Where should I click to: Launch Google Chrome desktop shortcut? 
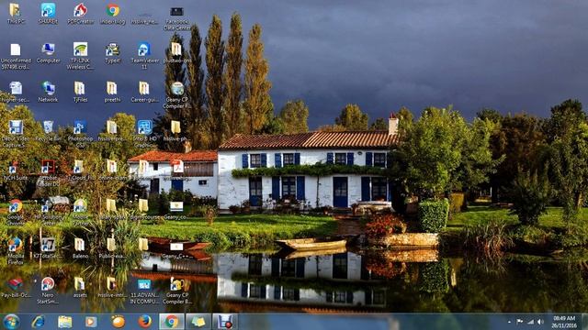point(16,212)
